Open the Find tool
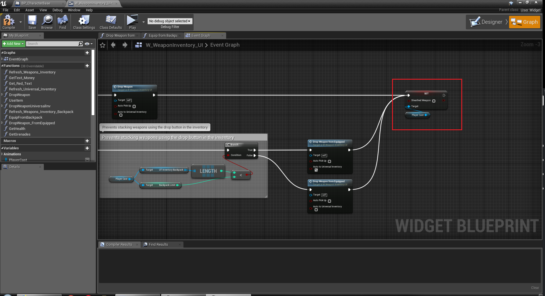This screenshot has height=296, width=545. (x=62, y=22)
